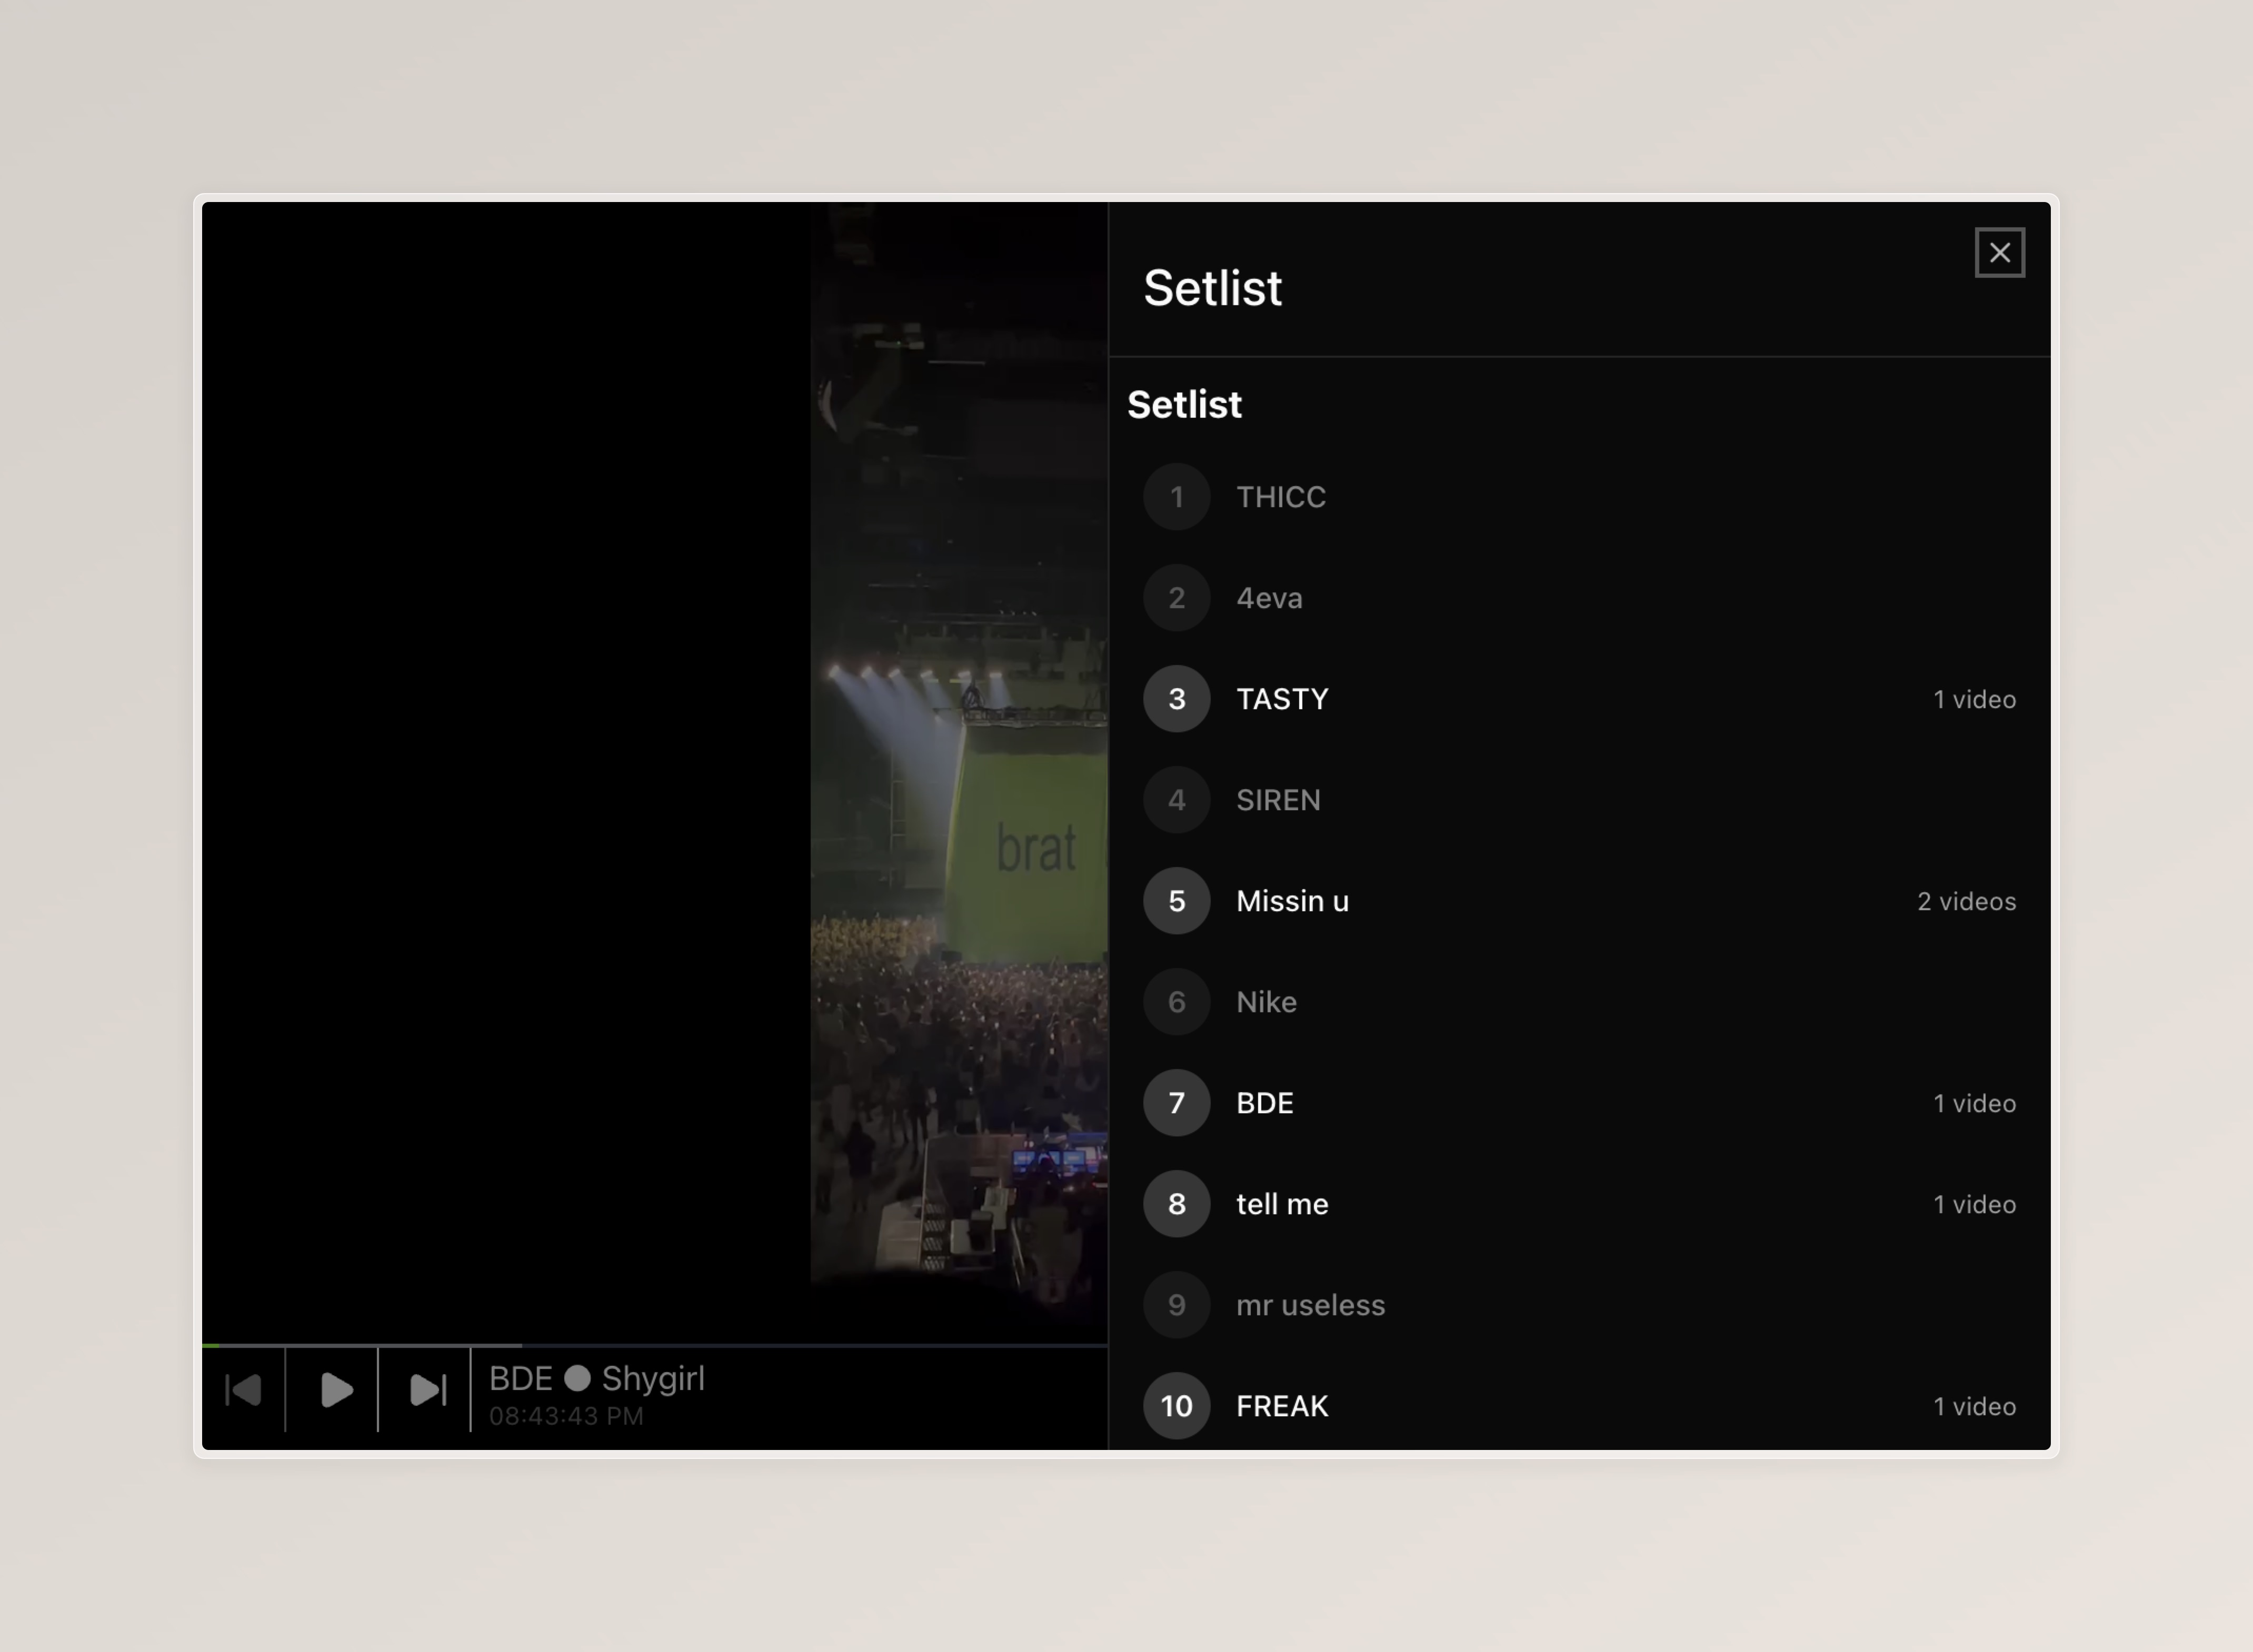Open the 2 videos link for Missin u

click(x=1965, y=902)
